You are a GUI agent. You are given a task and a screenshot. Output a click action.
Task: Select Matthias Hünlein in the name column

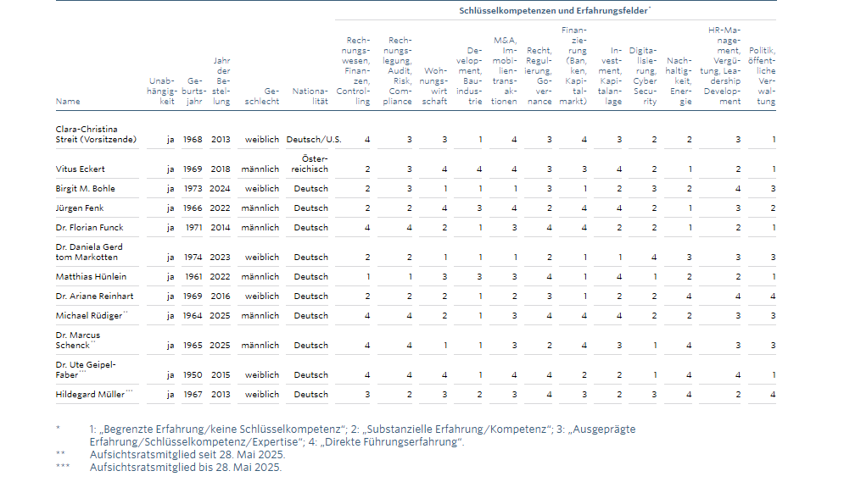pyautogui.click(x=90, y=277)
